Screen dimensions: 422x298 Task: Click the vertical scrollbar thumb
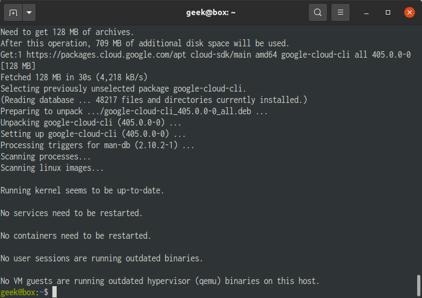click(x=419, y=286)
